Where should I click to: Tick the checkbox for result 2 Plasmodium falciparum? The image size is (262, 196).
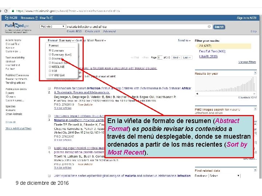(49, 88)
